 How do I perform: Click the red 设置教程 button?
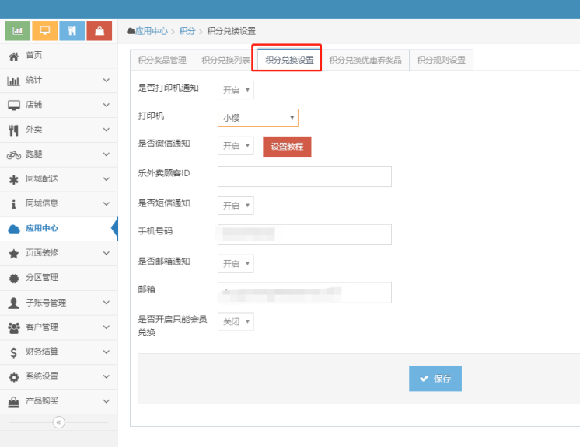tap(287, 147)
